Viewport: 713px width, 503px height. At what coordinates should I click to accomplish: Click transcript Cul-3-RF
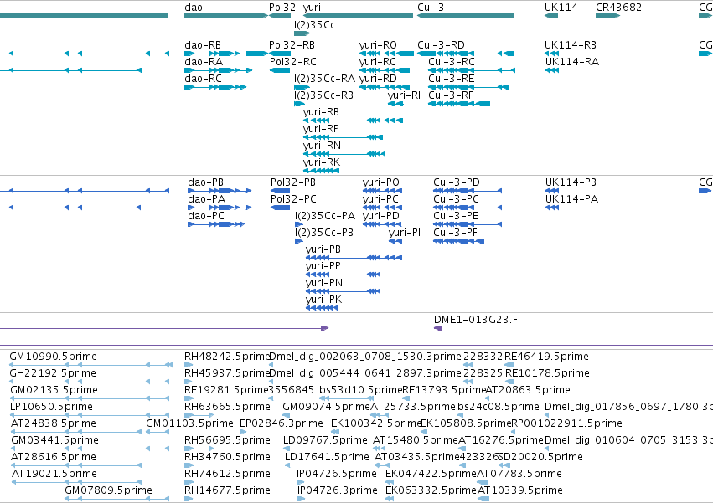(451, 95)
